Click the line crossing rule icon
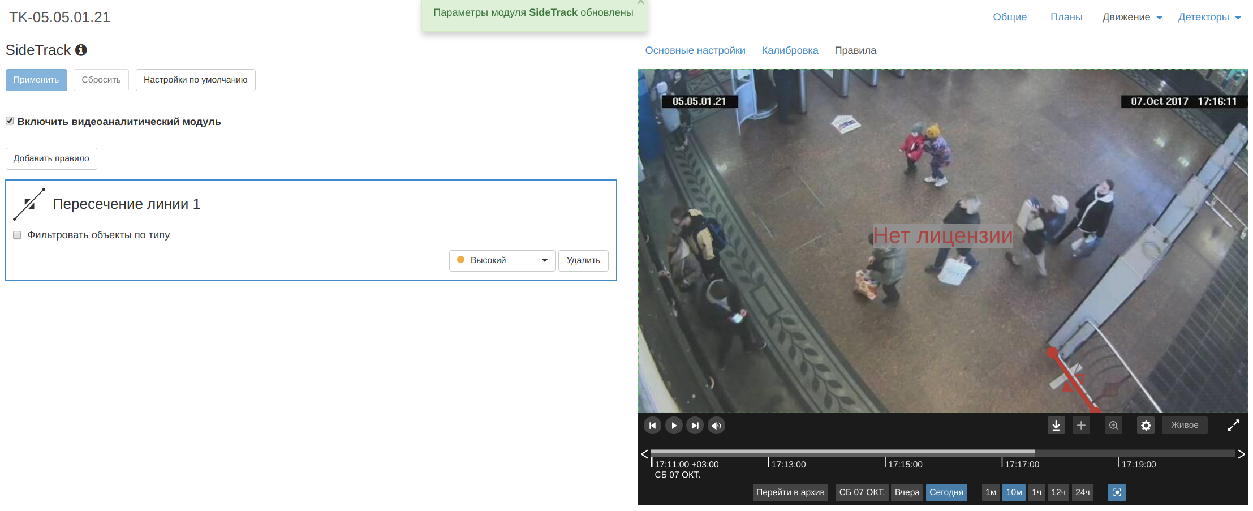This screenshot has height=511, width=1253. [x=29, y=204]
